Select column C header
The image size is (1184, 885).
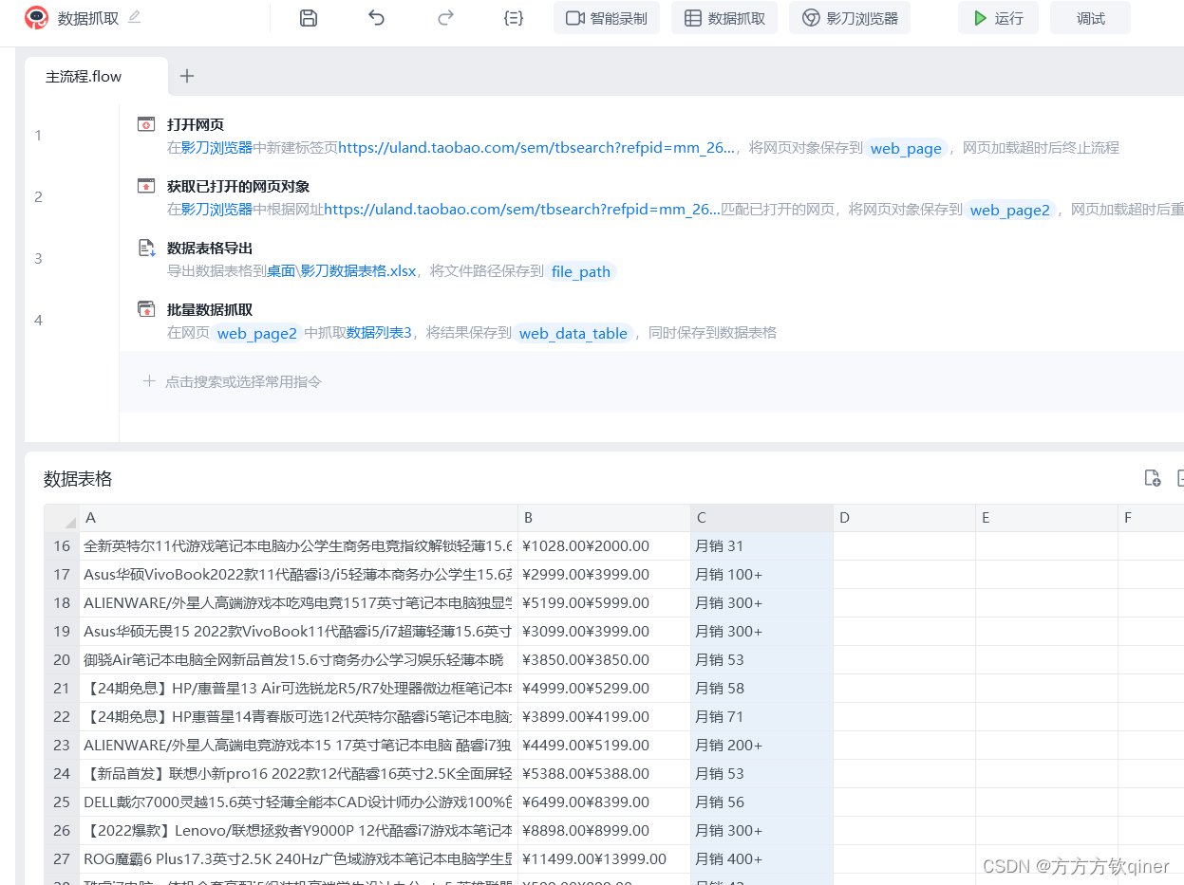click(762, 518)
